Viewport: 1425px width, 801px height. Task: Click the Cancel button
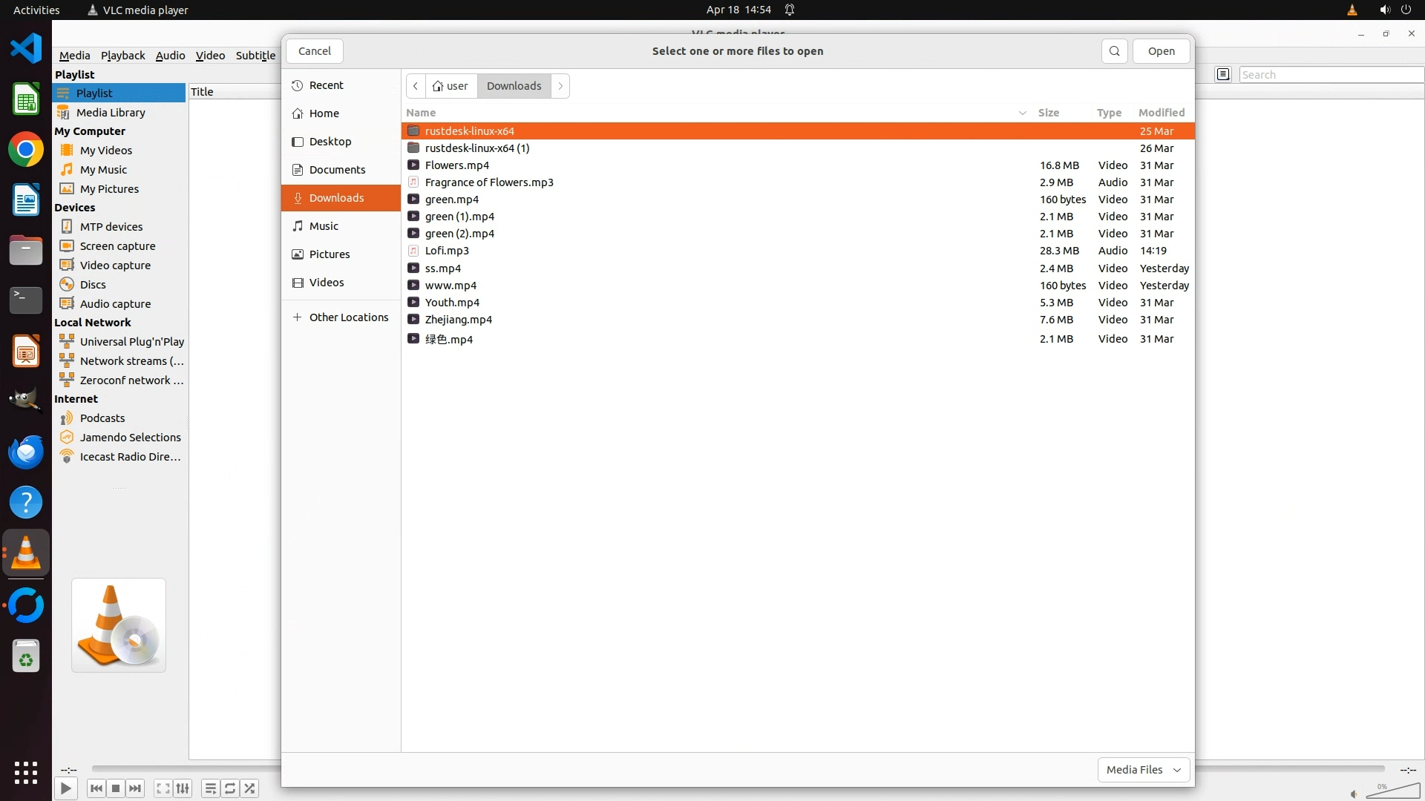click(314, 51)
